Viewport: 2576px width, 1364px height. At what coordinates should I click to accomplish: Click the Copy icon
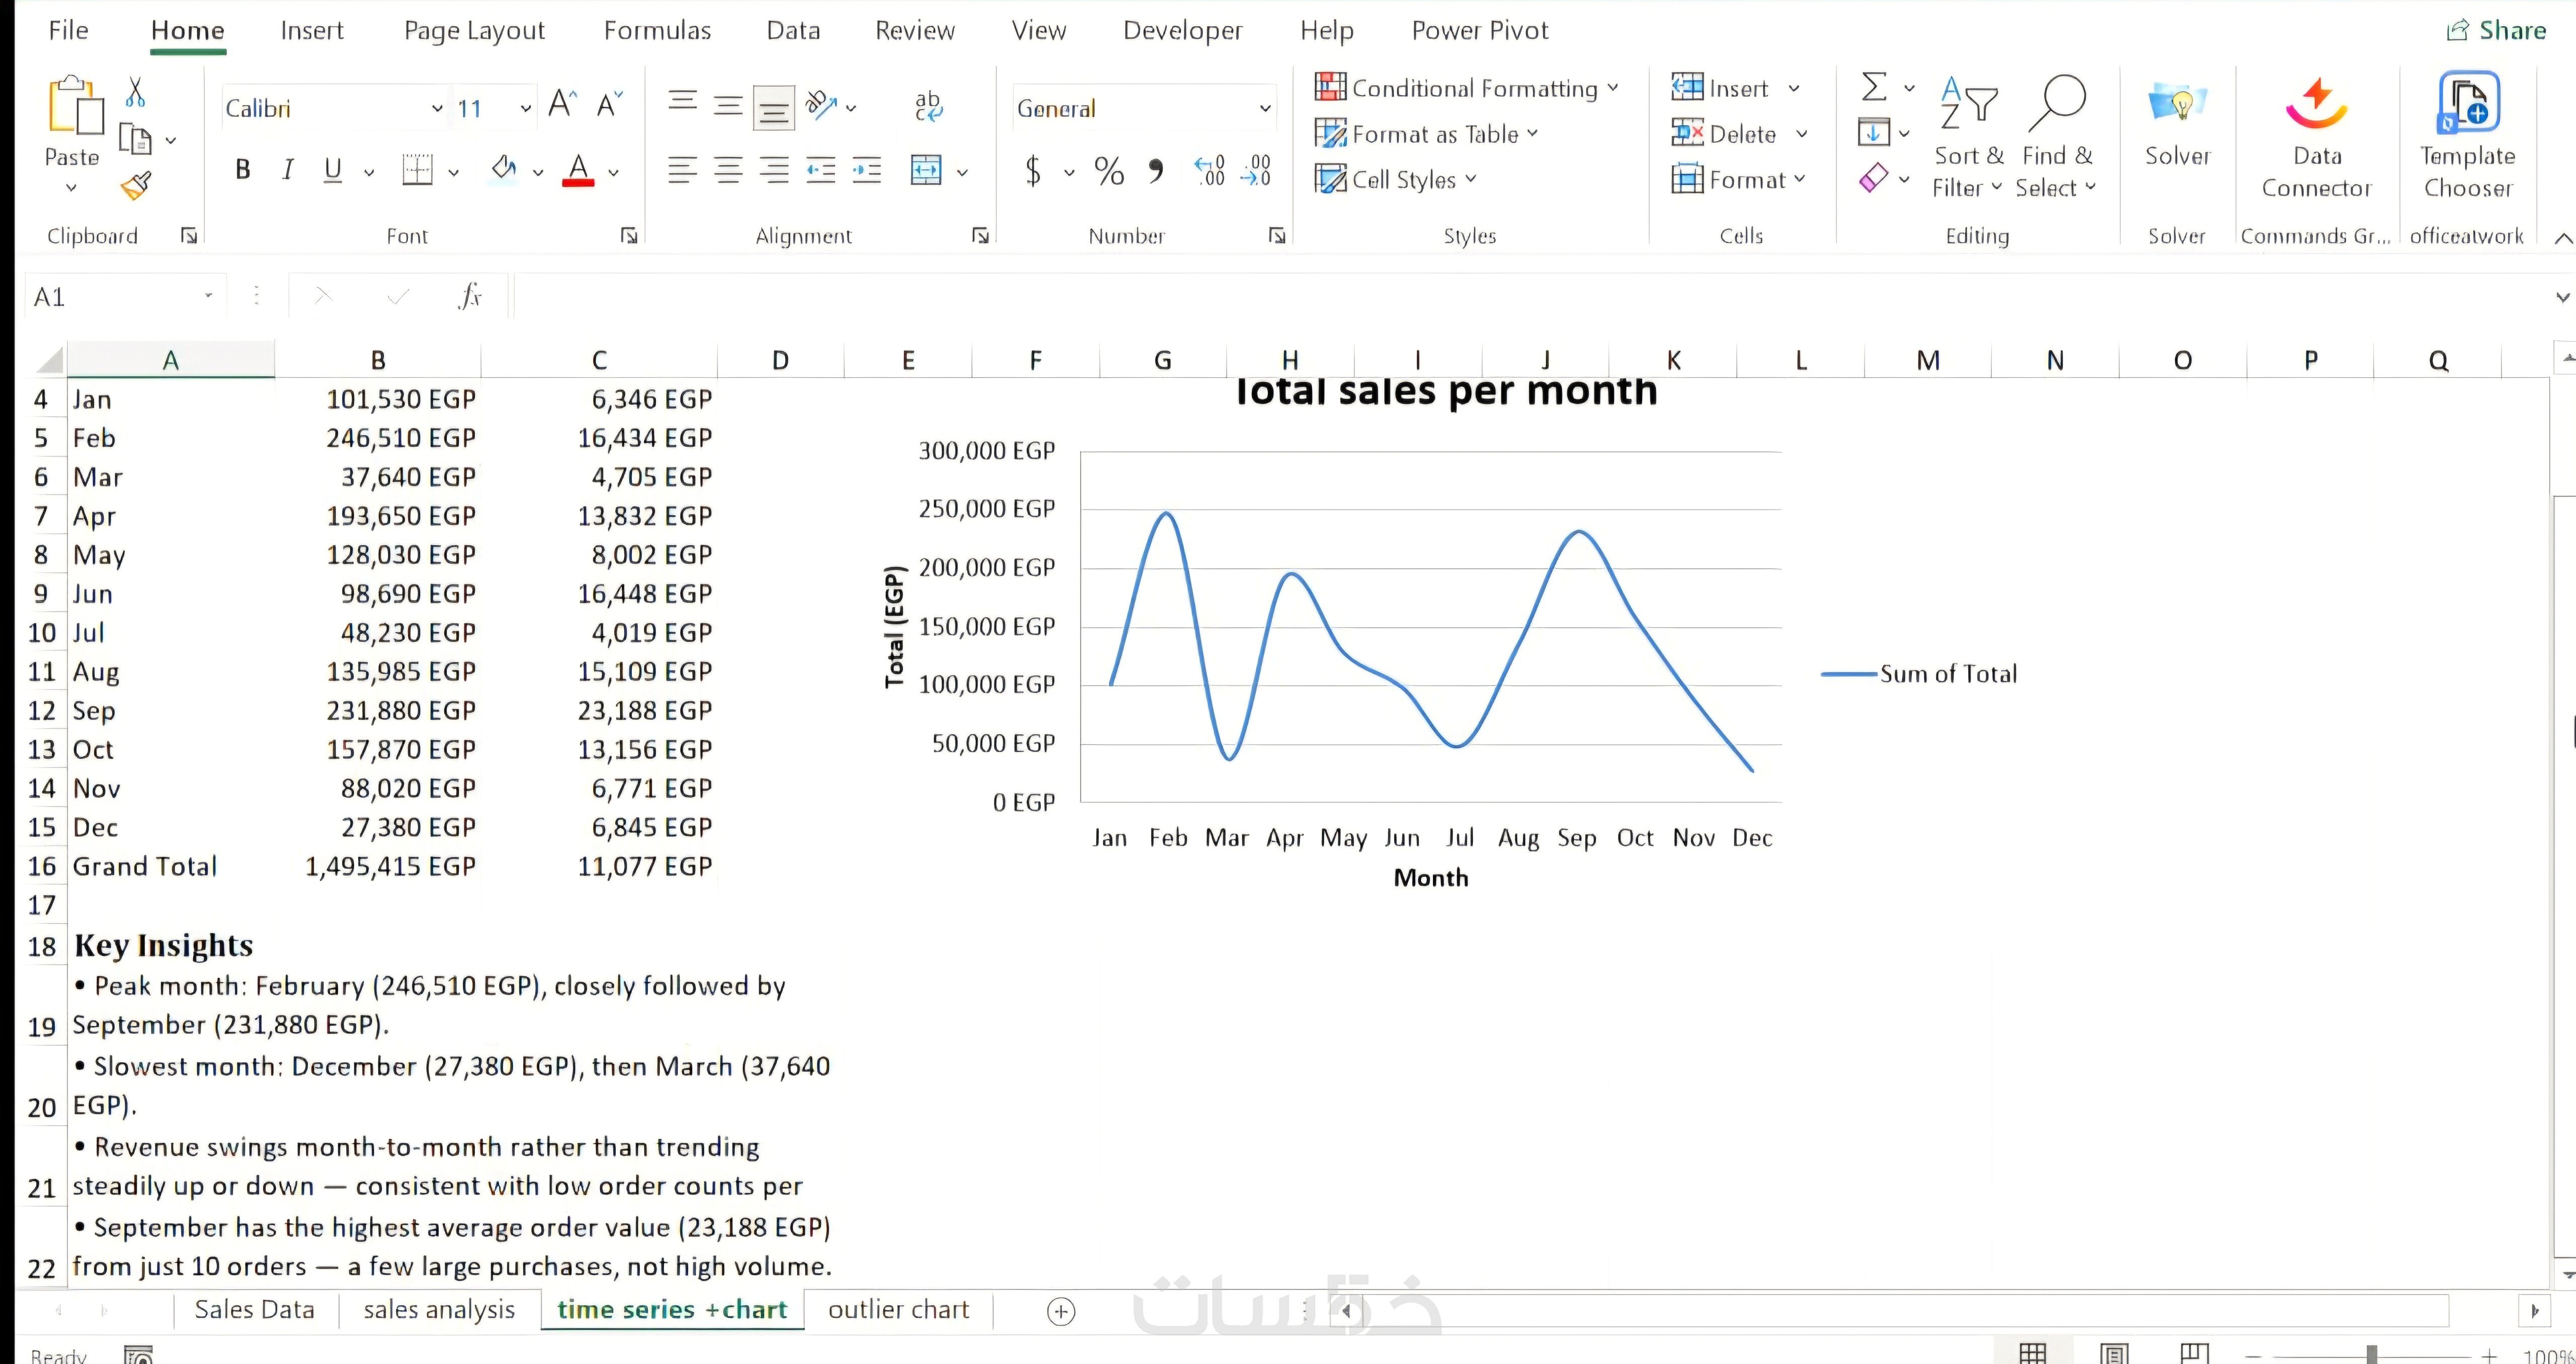[135, 139]
